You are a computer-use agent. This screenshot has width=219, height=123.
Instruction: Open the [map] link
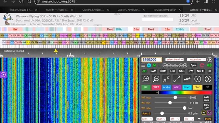coord(72,20)
